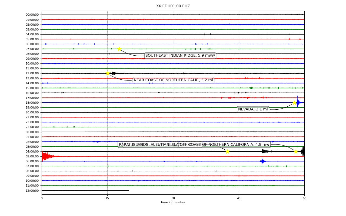Viewport: 346px width, 216px height.
Task: Click the 30 tick label on the time axis
Action: pyautogui.click(x=173, y=198)
